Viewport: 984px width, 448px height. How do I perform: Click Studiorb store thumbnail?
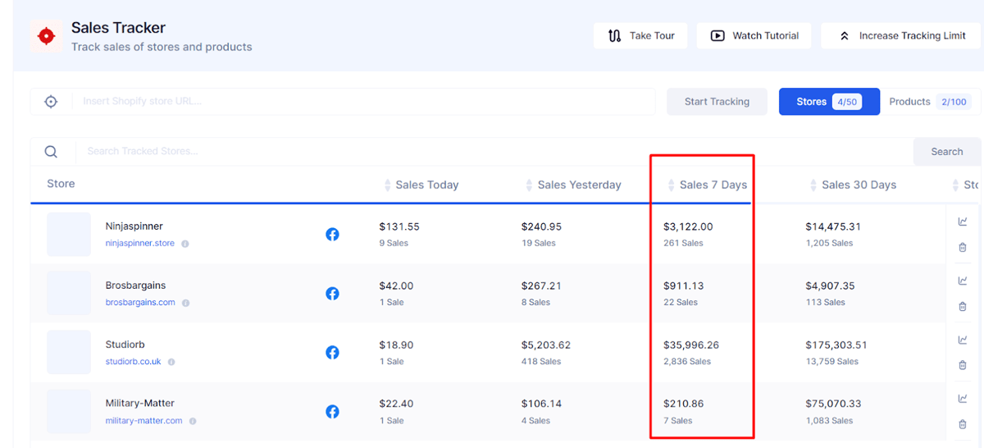click(x=69, y=353)
